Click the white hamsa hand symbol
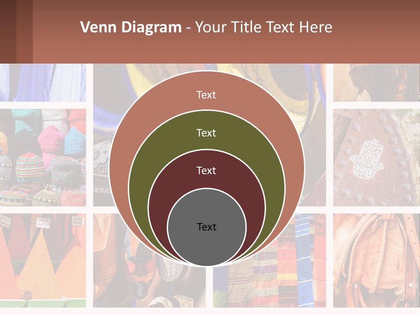This screenshot has height=315, width=420. [367, 158]
